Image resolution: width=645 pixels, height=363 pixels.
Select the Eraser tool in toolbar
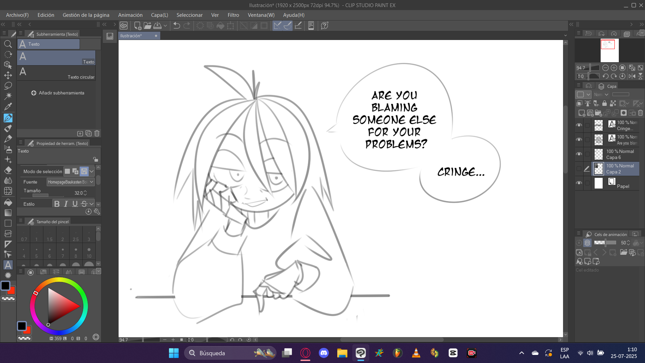8,170
